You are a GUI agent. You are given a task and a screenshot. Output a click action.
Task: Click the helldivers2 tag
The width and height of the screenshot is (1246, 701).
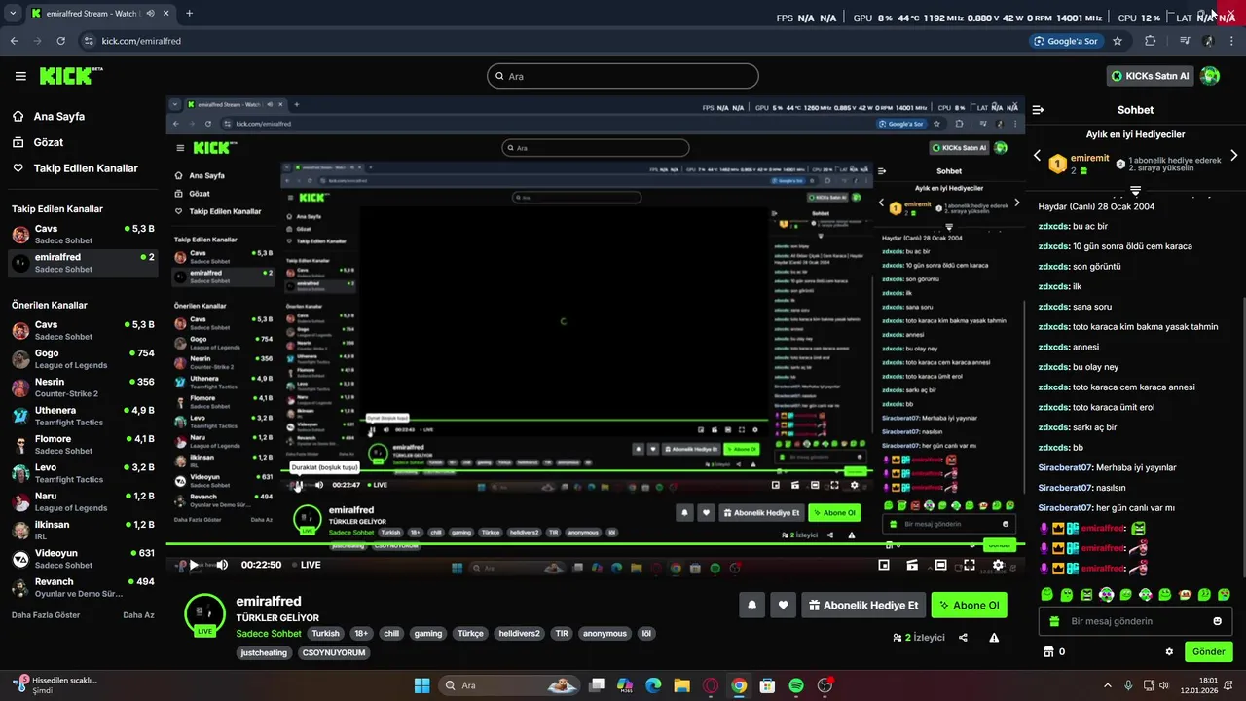(x=519, y=633)
